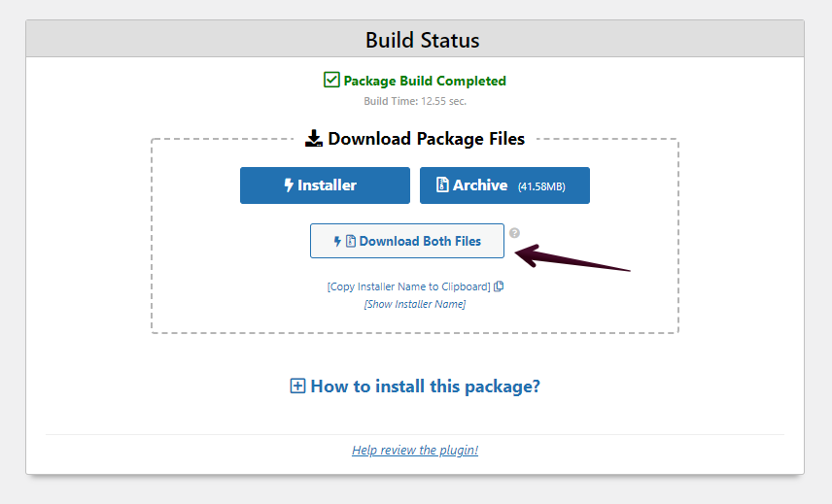Click the Build Status header title
This screenshot has height=504, width=832.
422,40
